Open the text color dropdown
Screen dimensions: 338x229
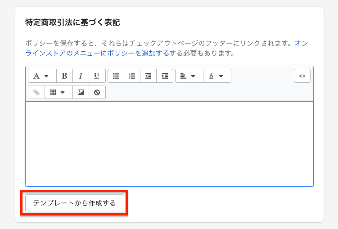coord(217,76)
